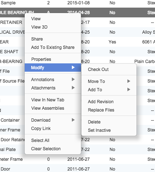Select the Parameter Frame table row

[x=77, y=159]
